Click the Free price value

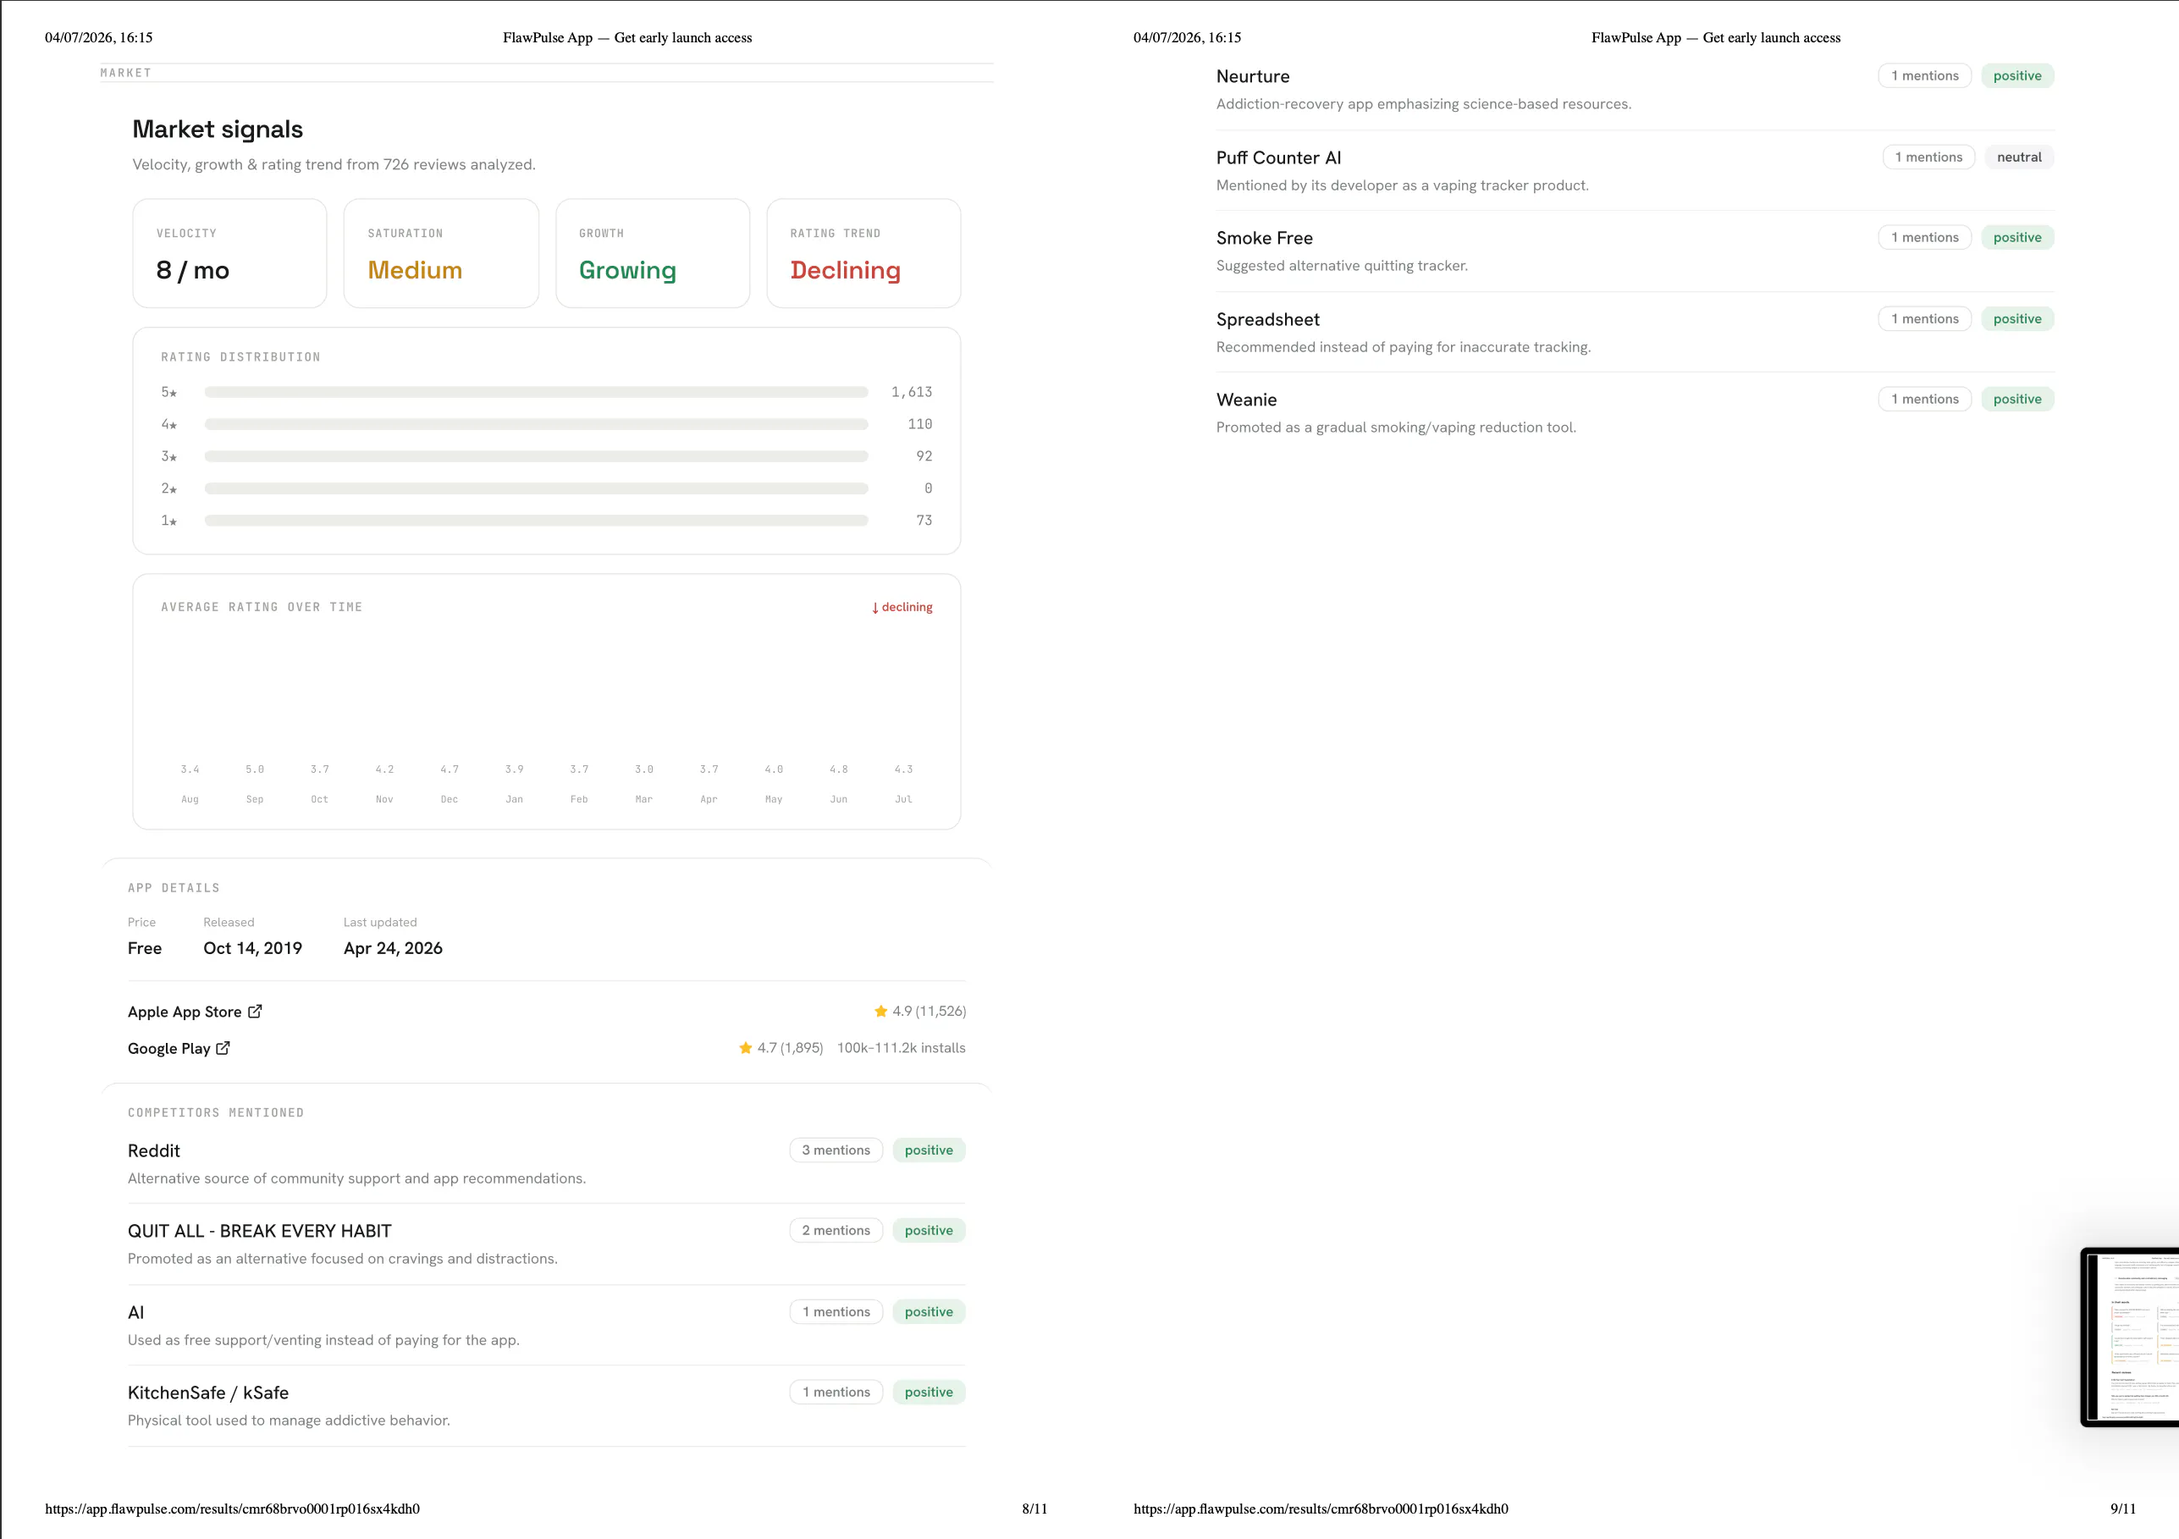pos(146,948)
